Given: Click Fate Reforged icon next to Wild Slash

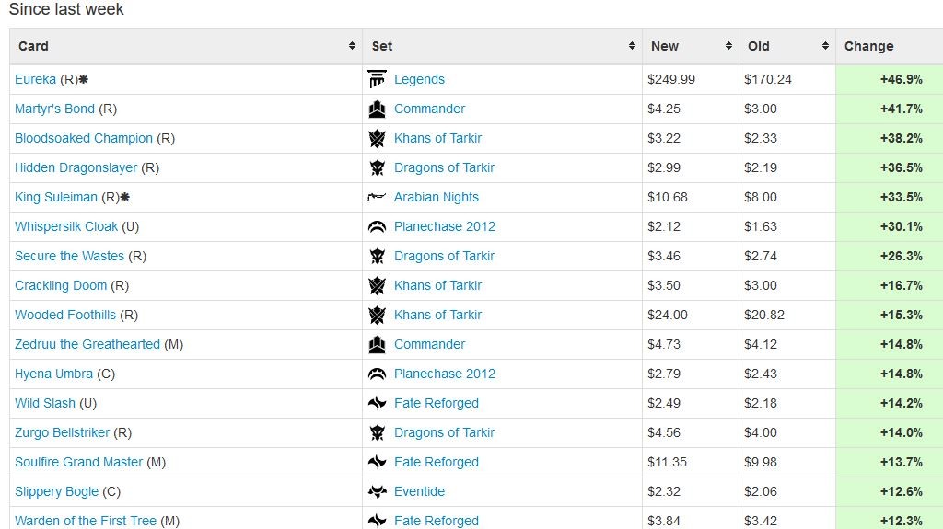Looking at the screenshot, I should click(377, 403).
